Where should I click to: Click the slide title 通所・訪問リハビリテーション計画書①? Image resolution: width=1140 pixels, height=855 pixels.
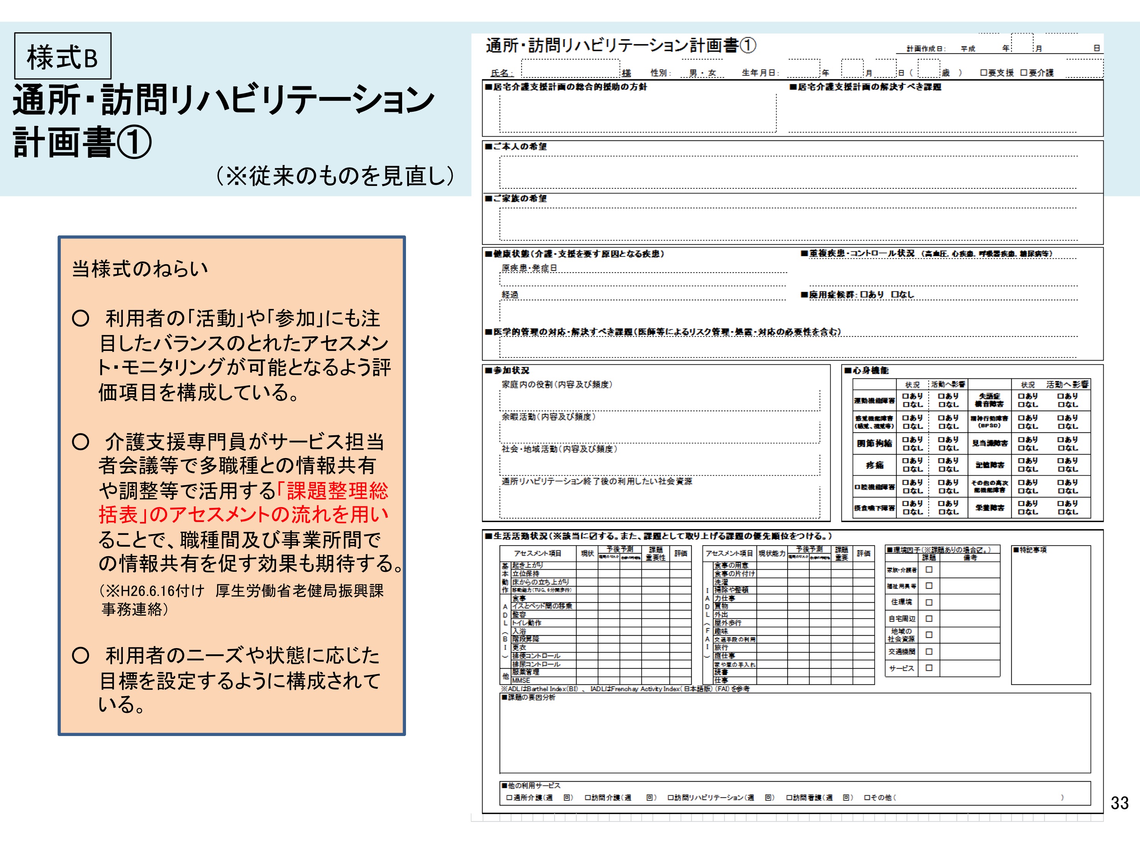(224, 121)
